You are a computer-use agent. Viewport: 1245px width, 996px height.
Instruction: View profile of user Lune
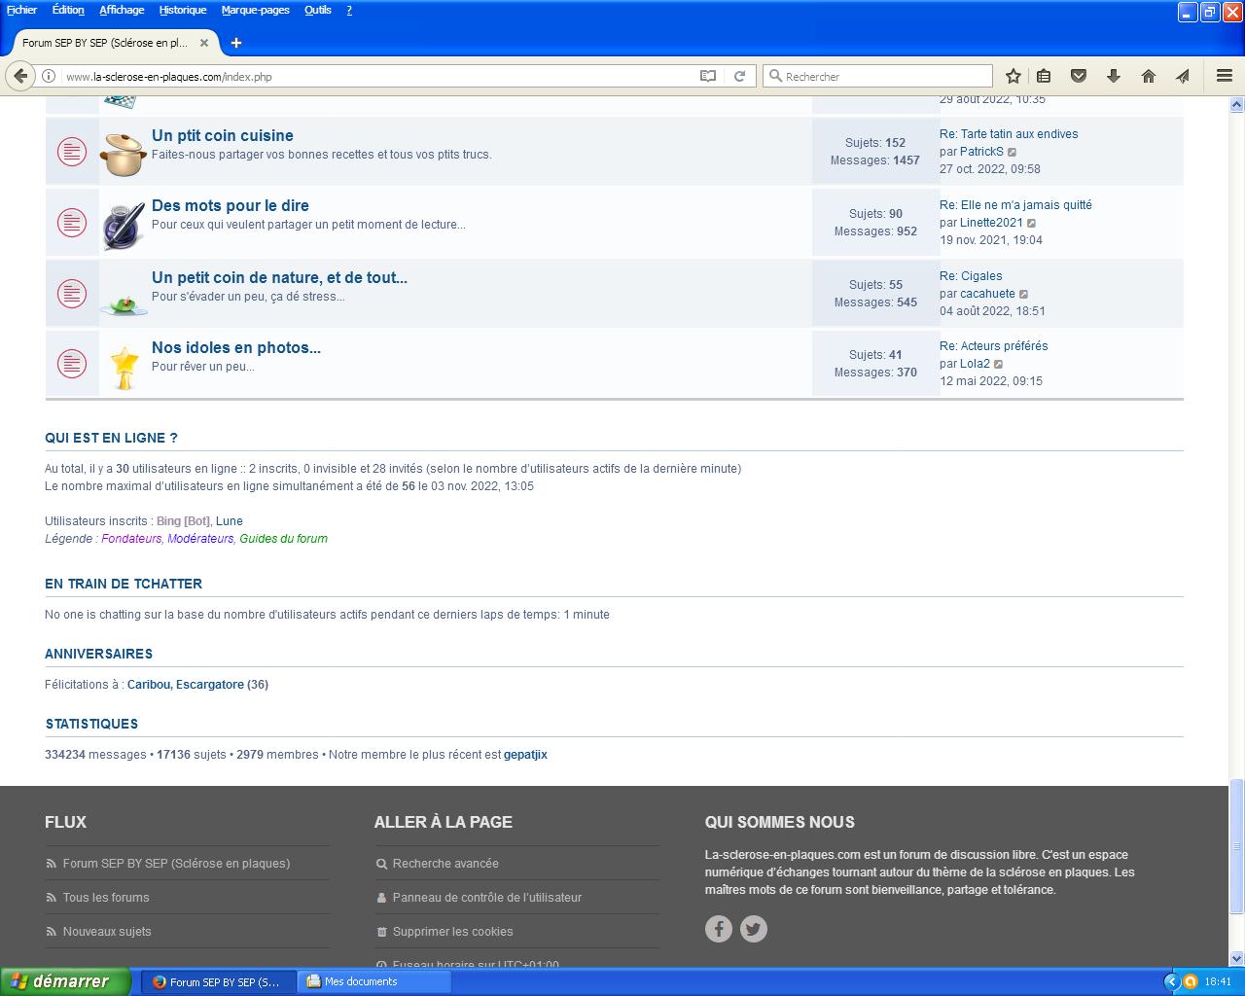click(x=230, y=521)
